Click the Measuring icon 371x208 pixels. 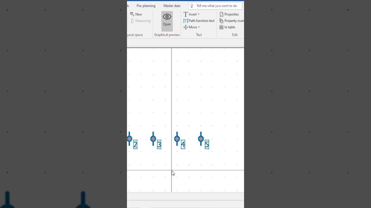click(x=132, y=21)
